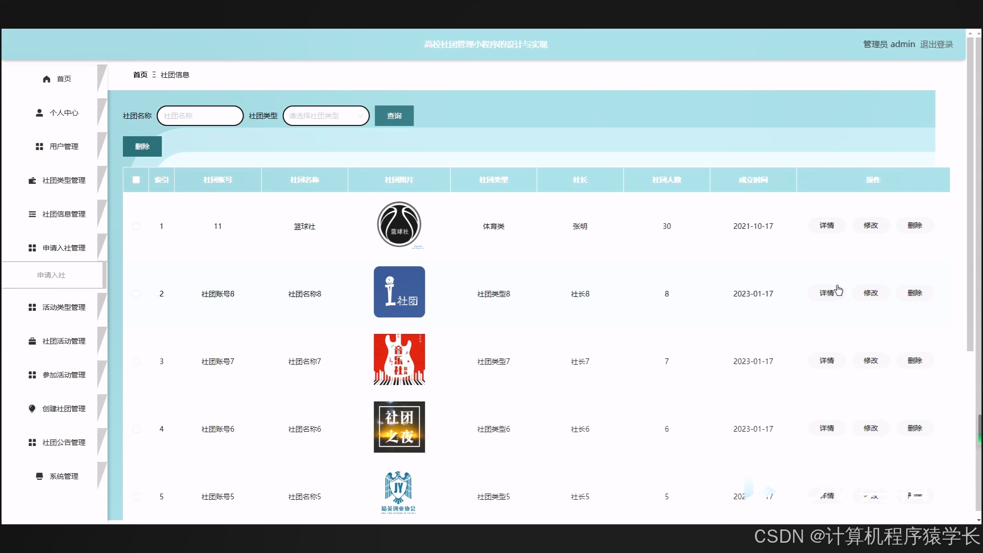
Task: Click 删除 for 社团名称8 row
Action: click(x=915, y=293)
